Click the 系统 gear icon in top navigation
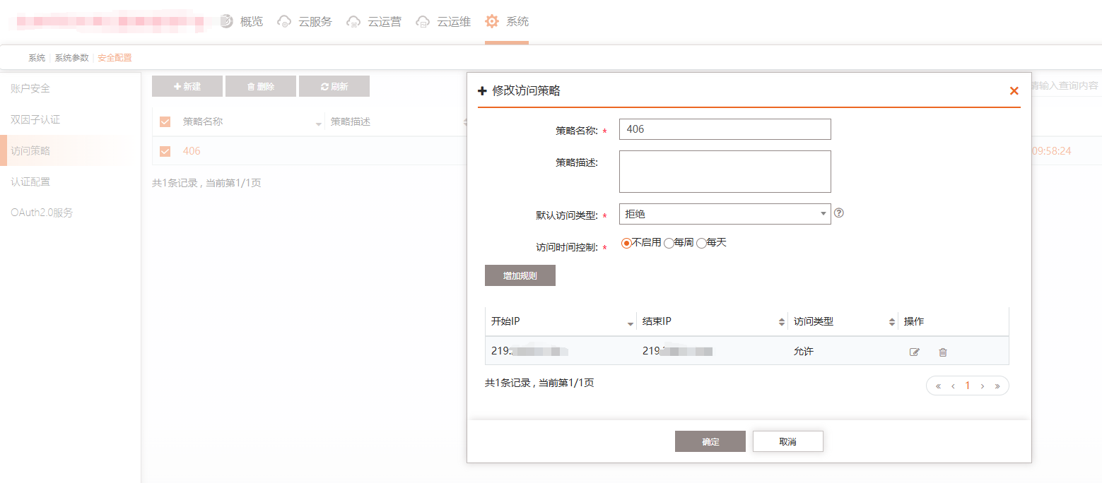Screen dimensions: 1102x483 click(491, 21)
